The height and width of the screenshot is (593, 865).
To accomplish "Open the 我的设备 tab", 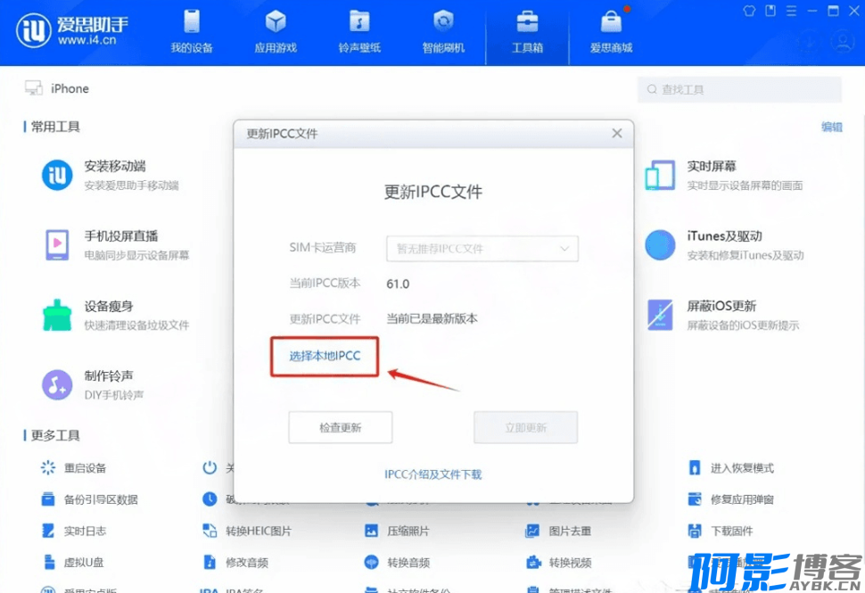I will (192, 32).
